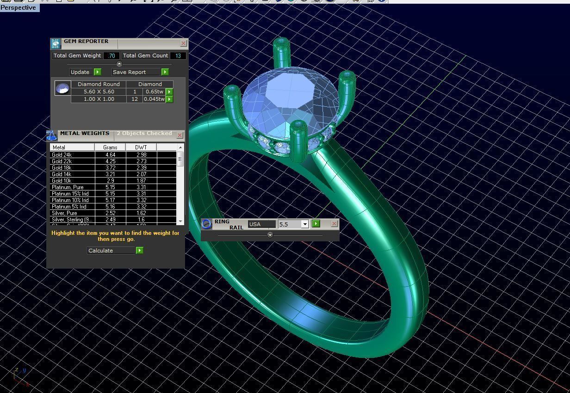Click the metal list scroll down arrow
This screenshot has width=570, height=393.
180,221
